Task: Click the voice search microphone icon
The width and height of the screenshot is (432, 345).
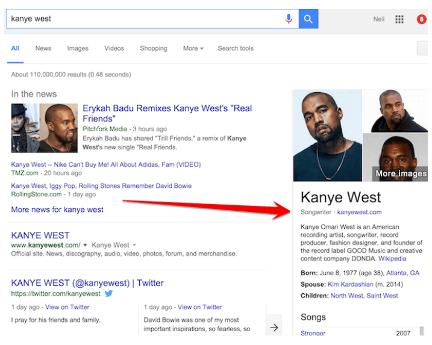Action: 289,19
